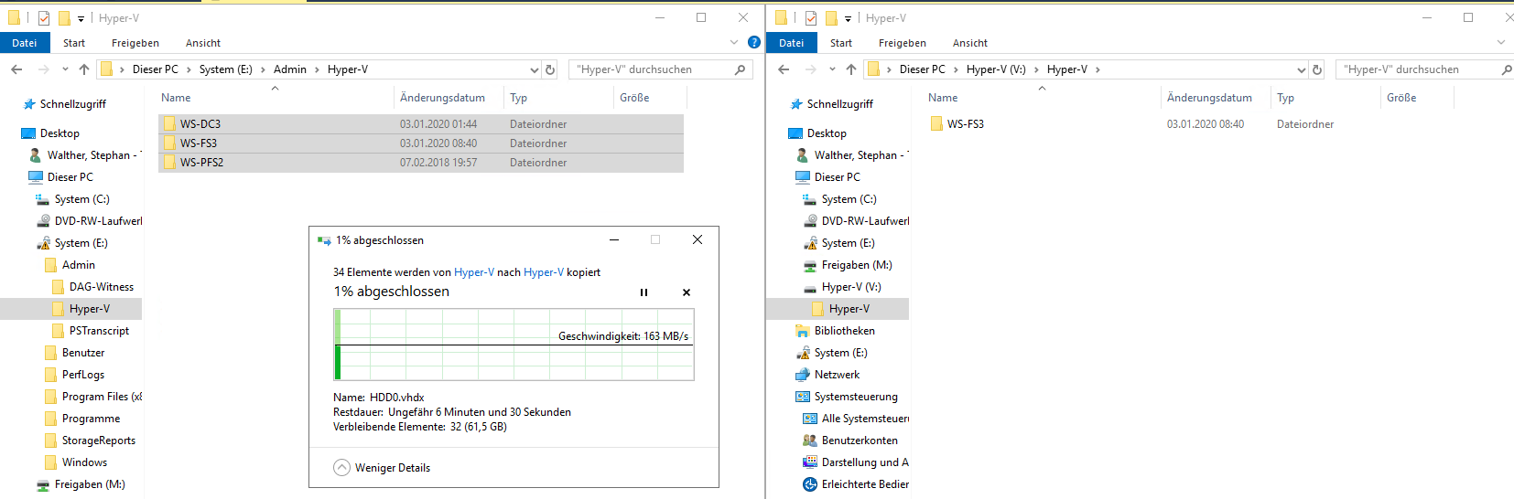Screen dimensions: 1514x499
Task: Click properties icon in right quick access toolbar
Action: [x=810, y=17]
